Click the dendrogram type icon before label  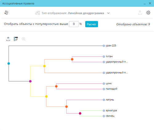(38, 13)
